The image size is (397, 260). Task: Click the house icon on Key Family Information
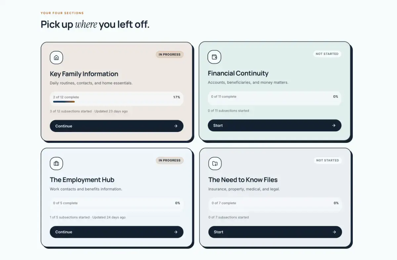pos(56,58)
